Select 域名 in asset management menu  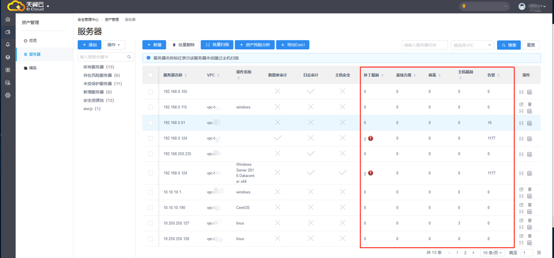click(33, 68)
